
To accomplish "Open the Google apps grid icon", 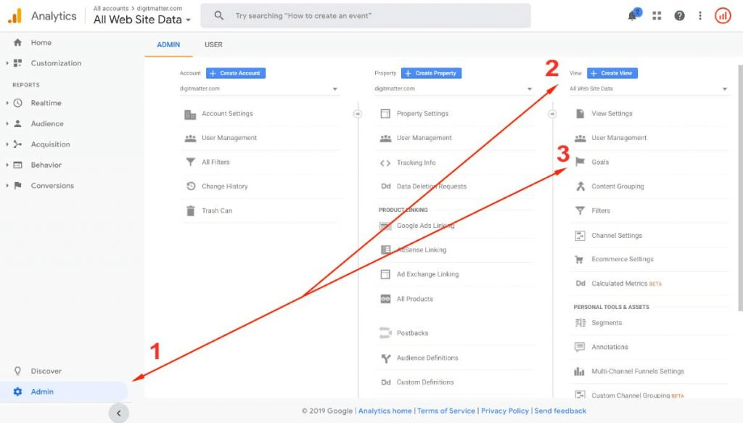I will click(x=657, y=16).
